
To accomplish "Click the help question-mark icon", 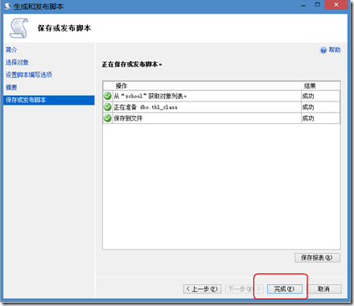I will (323, 50).
